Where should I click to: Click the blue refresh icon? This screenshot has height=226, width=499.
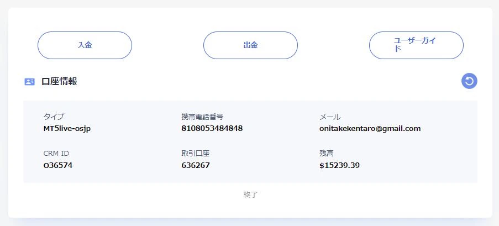pyautogui.click(x=469, y=81)
